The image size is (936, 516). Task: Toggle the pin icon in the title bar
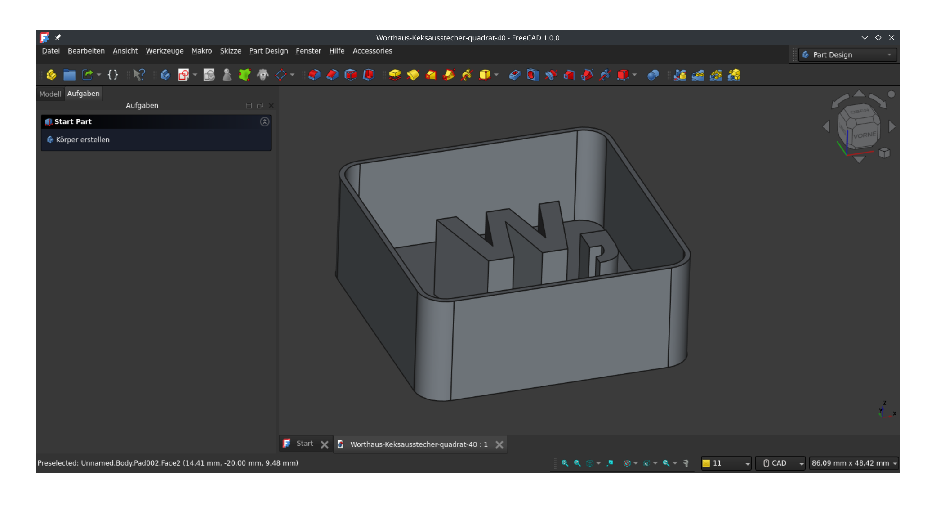(x=58, y=37)
